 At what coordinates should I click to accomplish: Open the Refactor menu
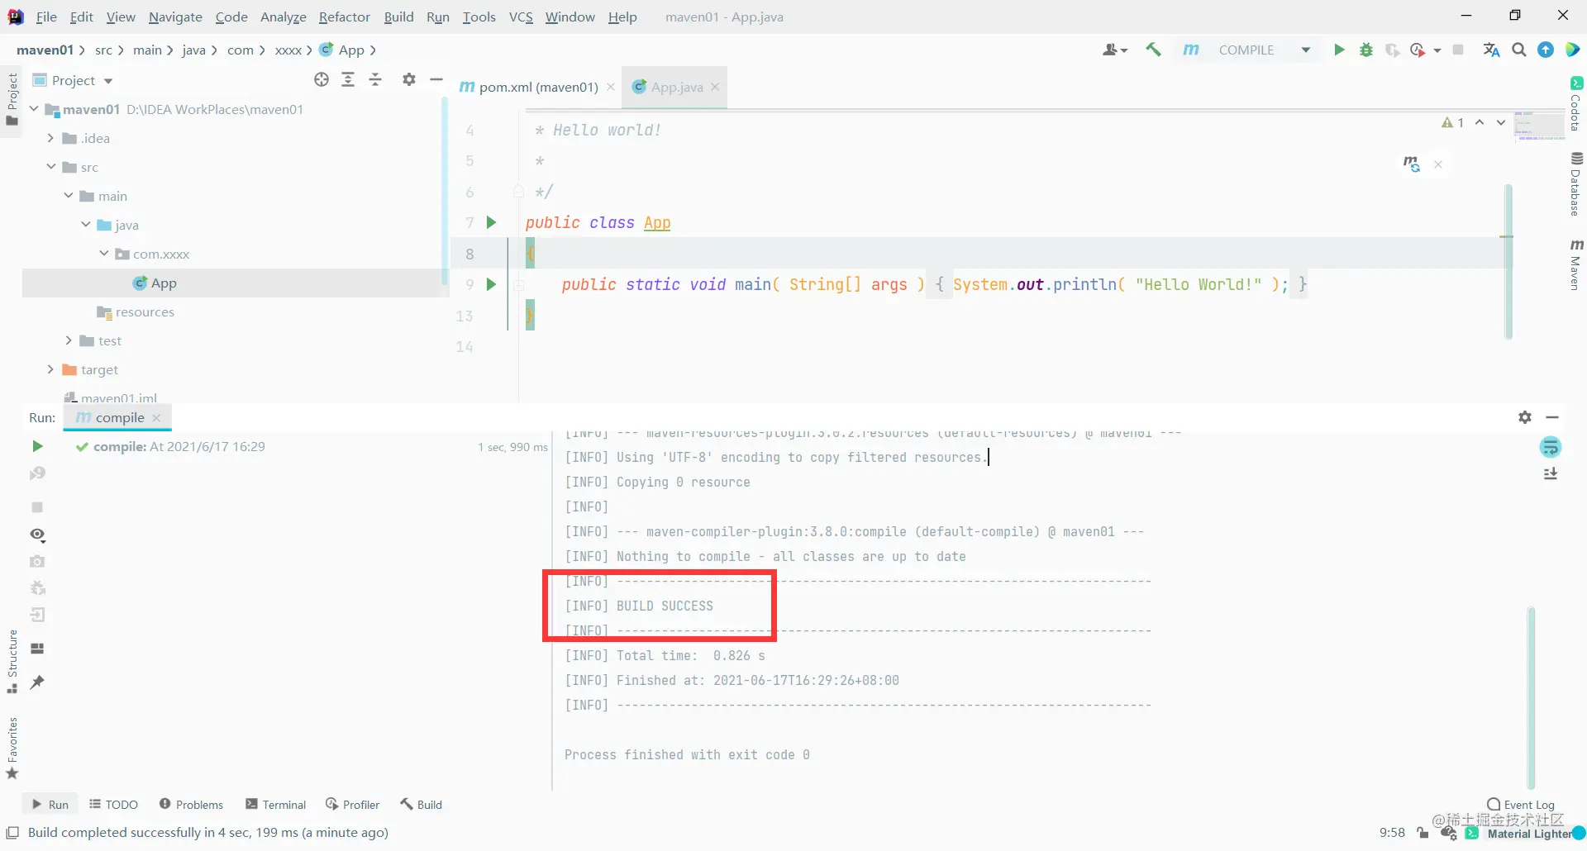click(344, 17)
